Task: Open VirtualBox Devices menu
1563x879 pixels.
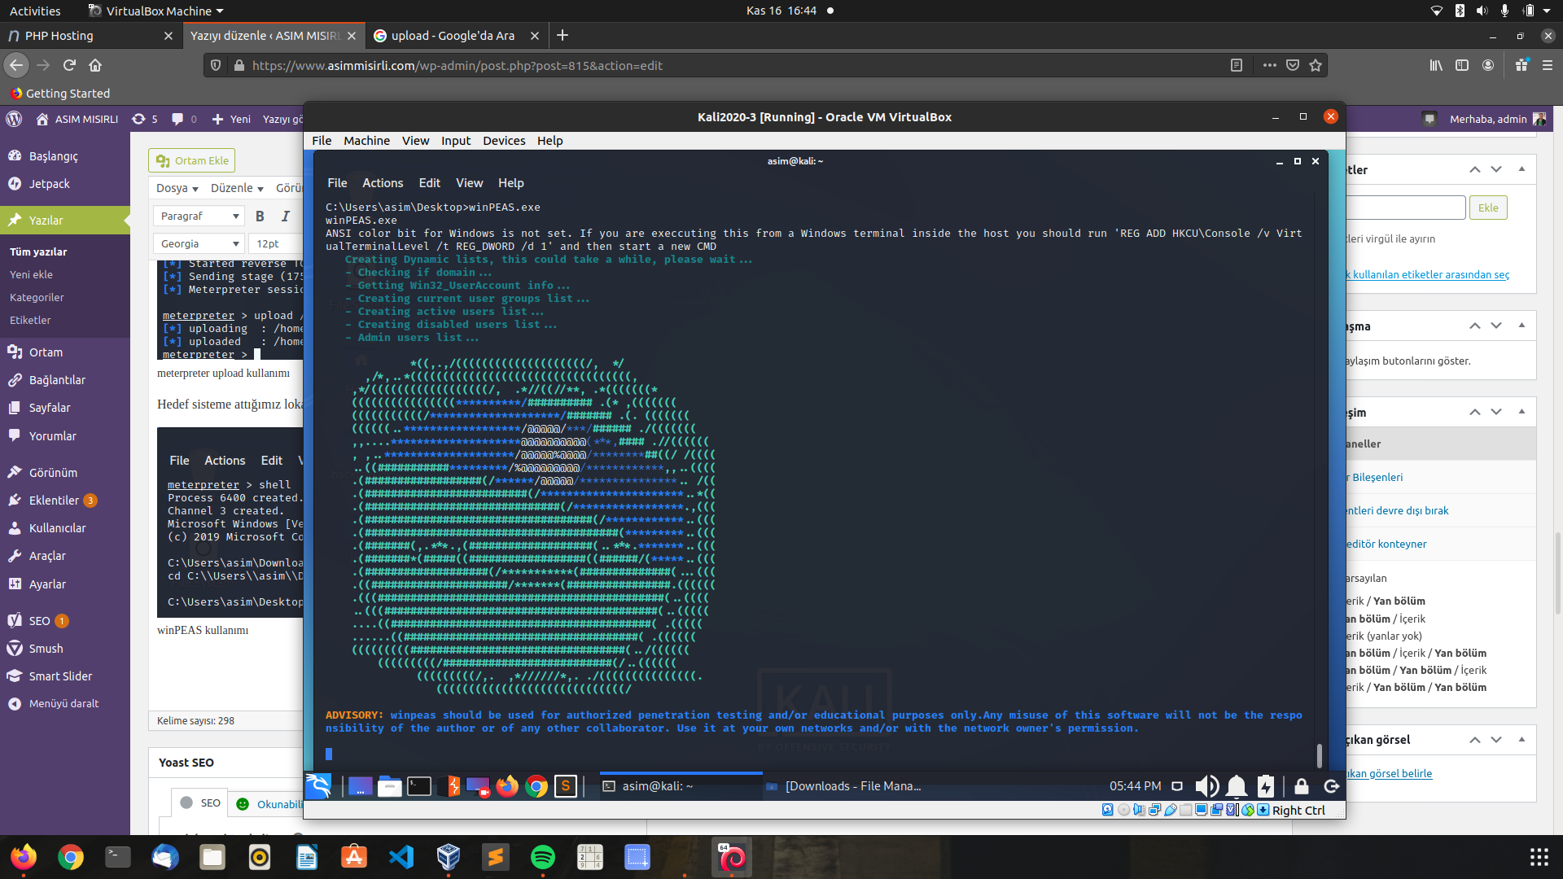Action: pos(504,141)
